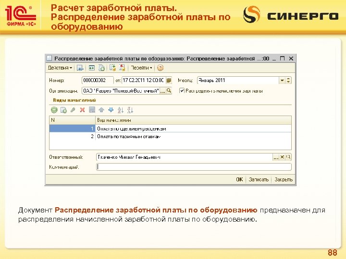Click the Месяц stepper arrows
Viewport: 346px width, 259px height.
click(288, 81)
